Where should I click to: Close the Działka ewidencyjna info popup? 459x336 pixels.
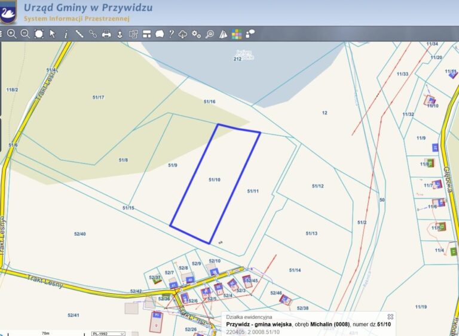tap(390, 317)
